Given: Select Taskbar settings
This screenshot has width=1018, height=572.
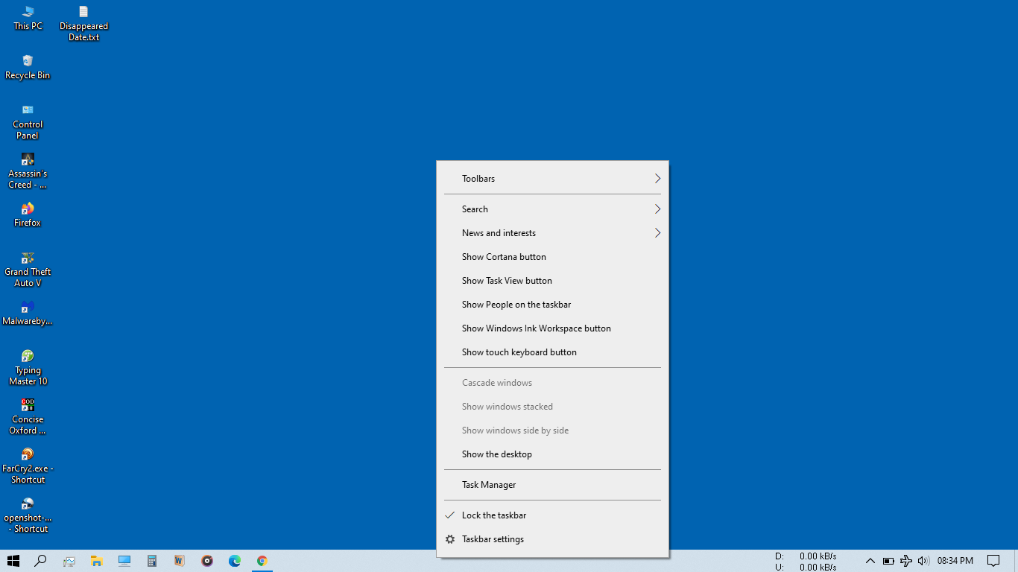Looking at the screenshot, I should tap(493, 538).
